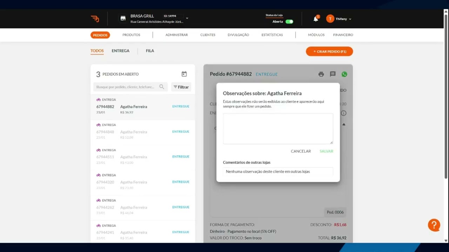
Task: Click the delivery motorcycle icon for order 67944320
Action: click(99, 175)
